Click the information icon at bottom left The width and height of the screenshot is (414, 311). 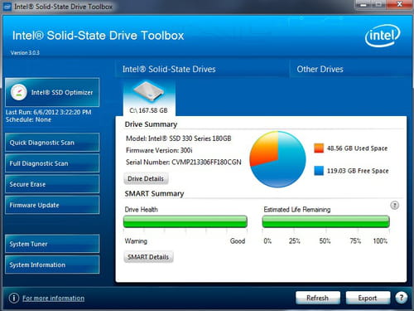click(x=14, y=298)
